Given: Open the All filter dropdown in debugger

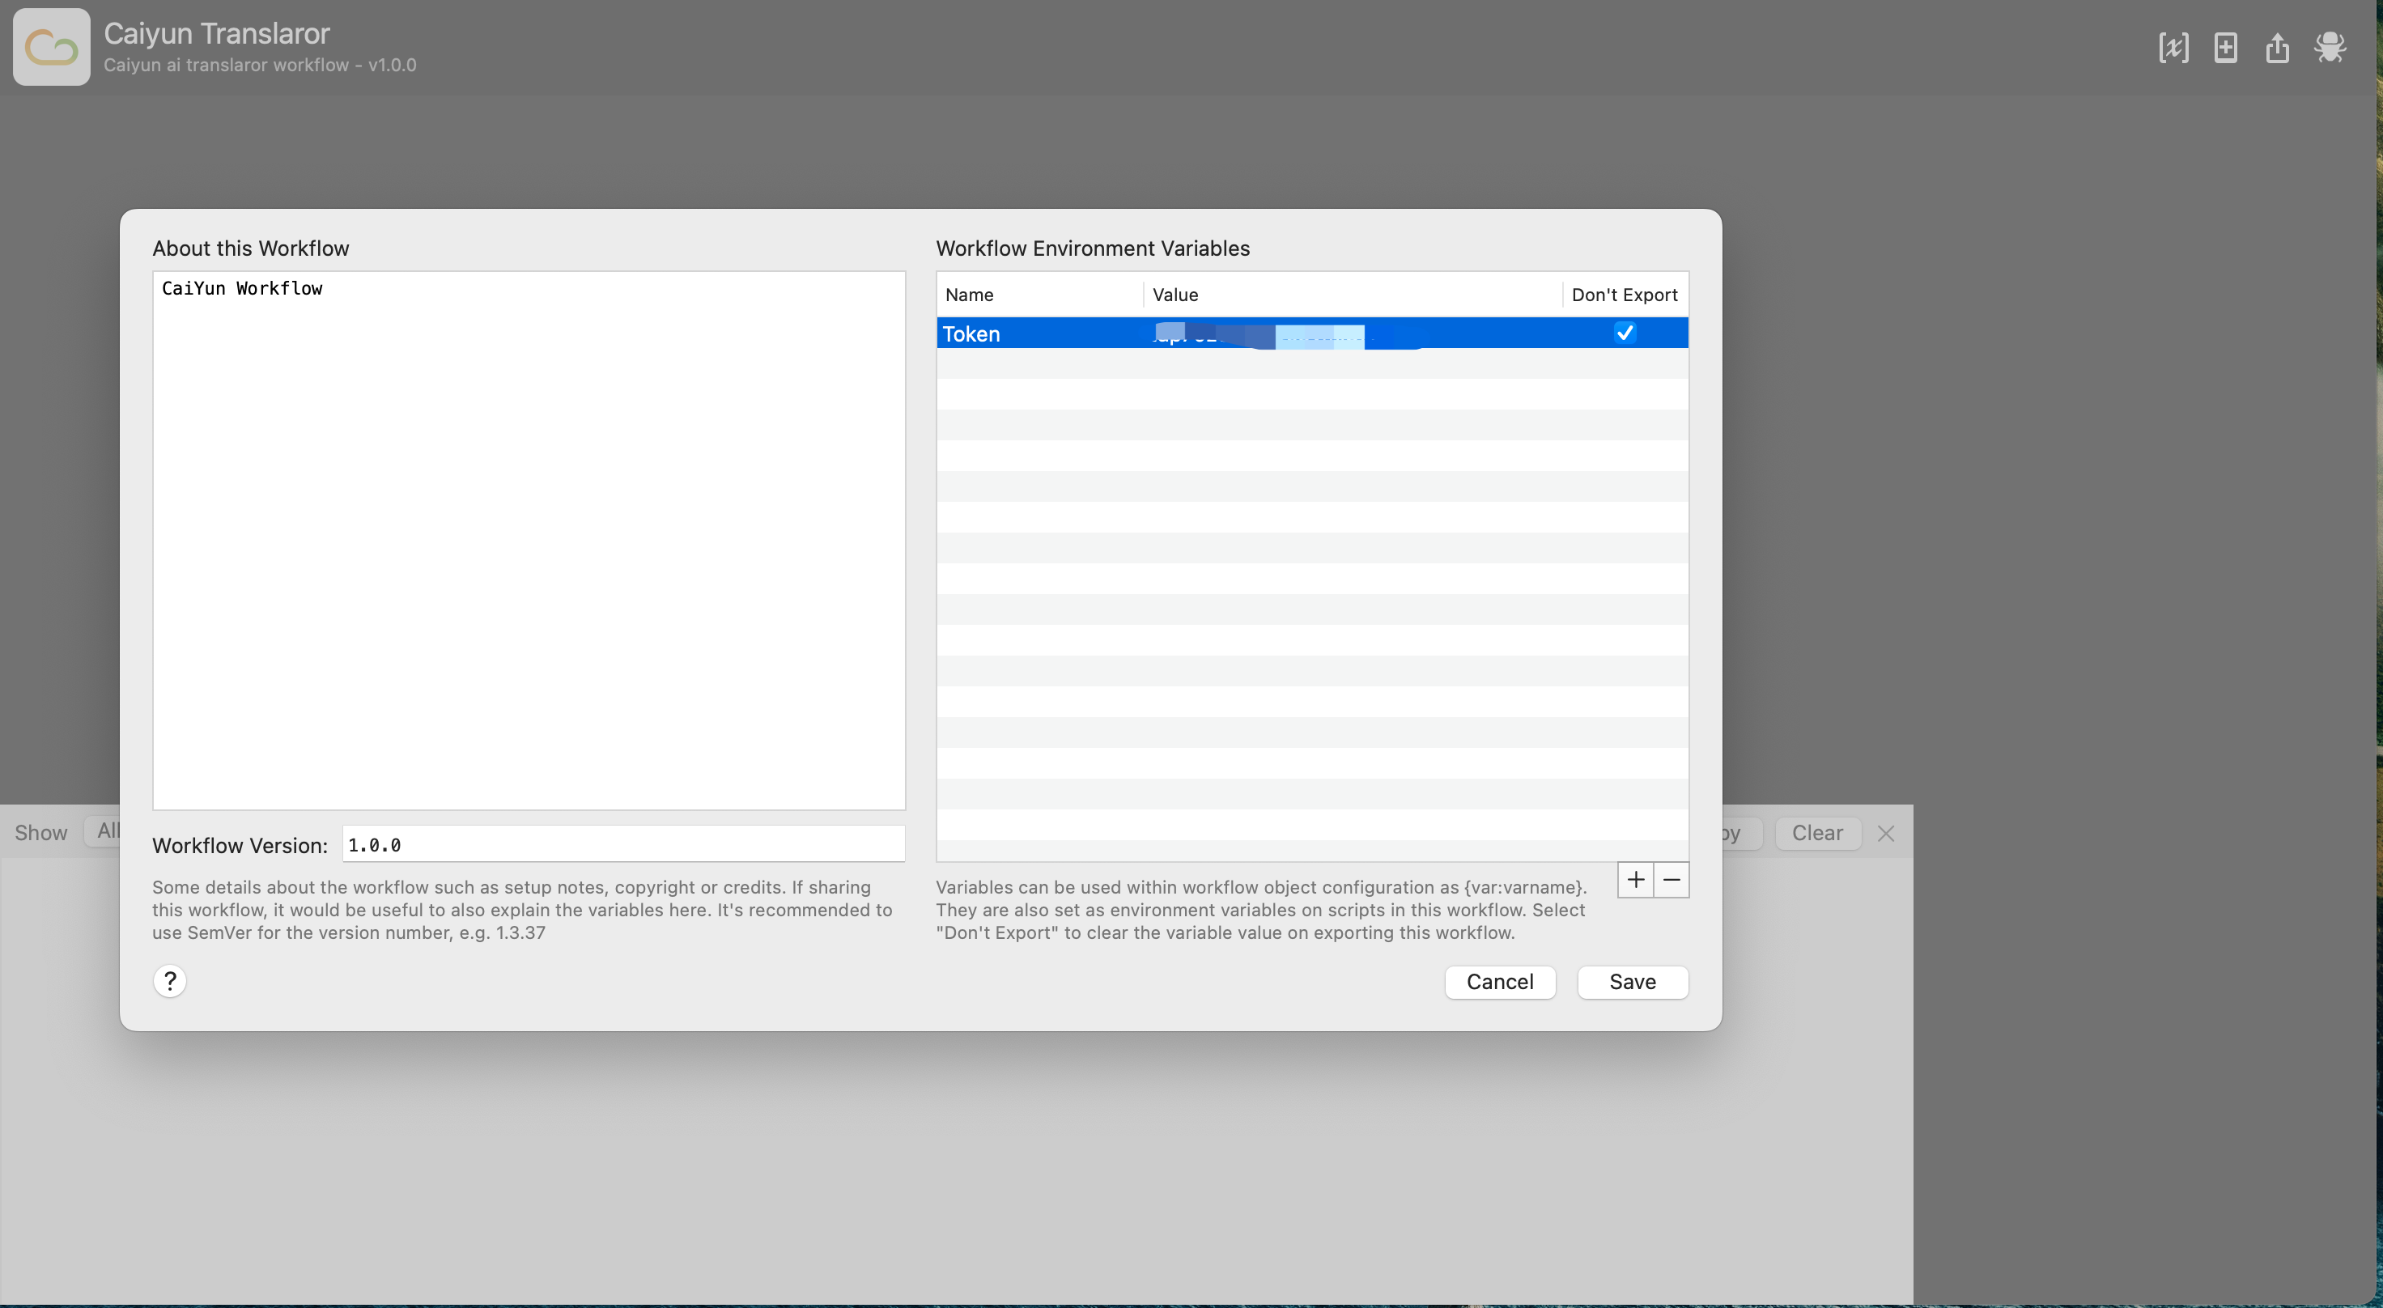Looking at the screenshot, I should [x=105, y=830].
